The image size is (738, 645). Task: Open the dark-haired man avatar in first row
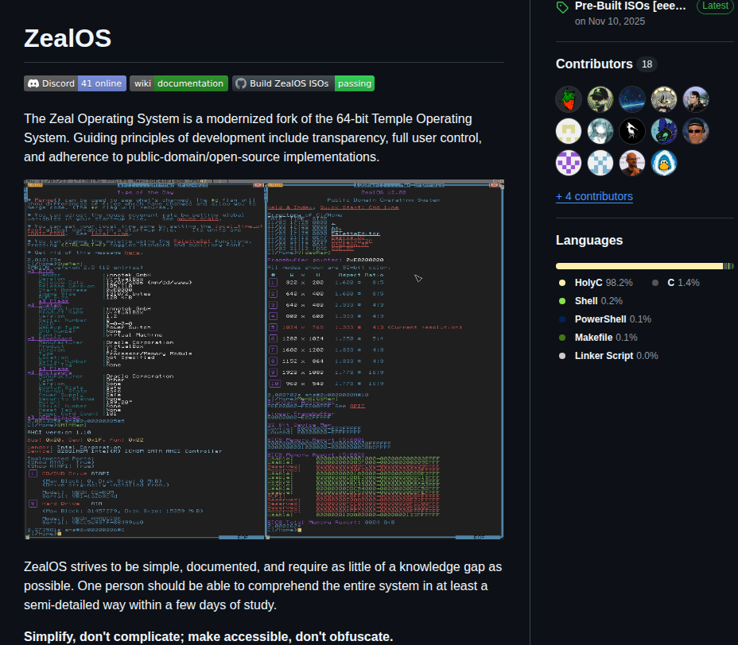pyautogui.click(x=696, y=99)
